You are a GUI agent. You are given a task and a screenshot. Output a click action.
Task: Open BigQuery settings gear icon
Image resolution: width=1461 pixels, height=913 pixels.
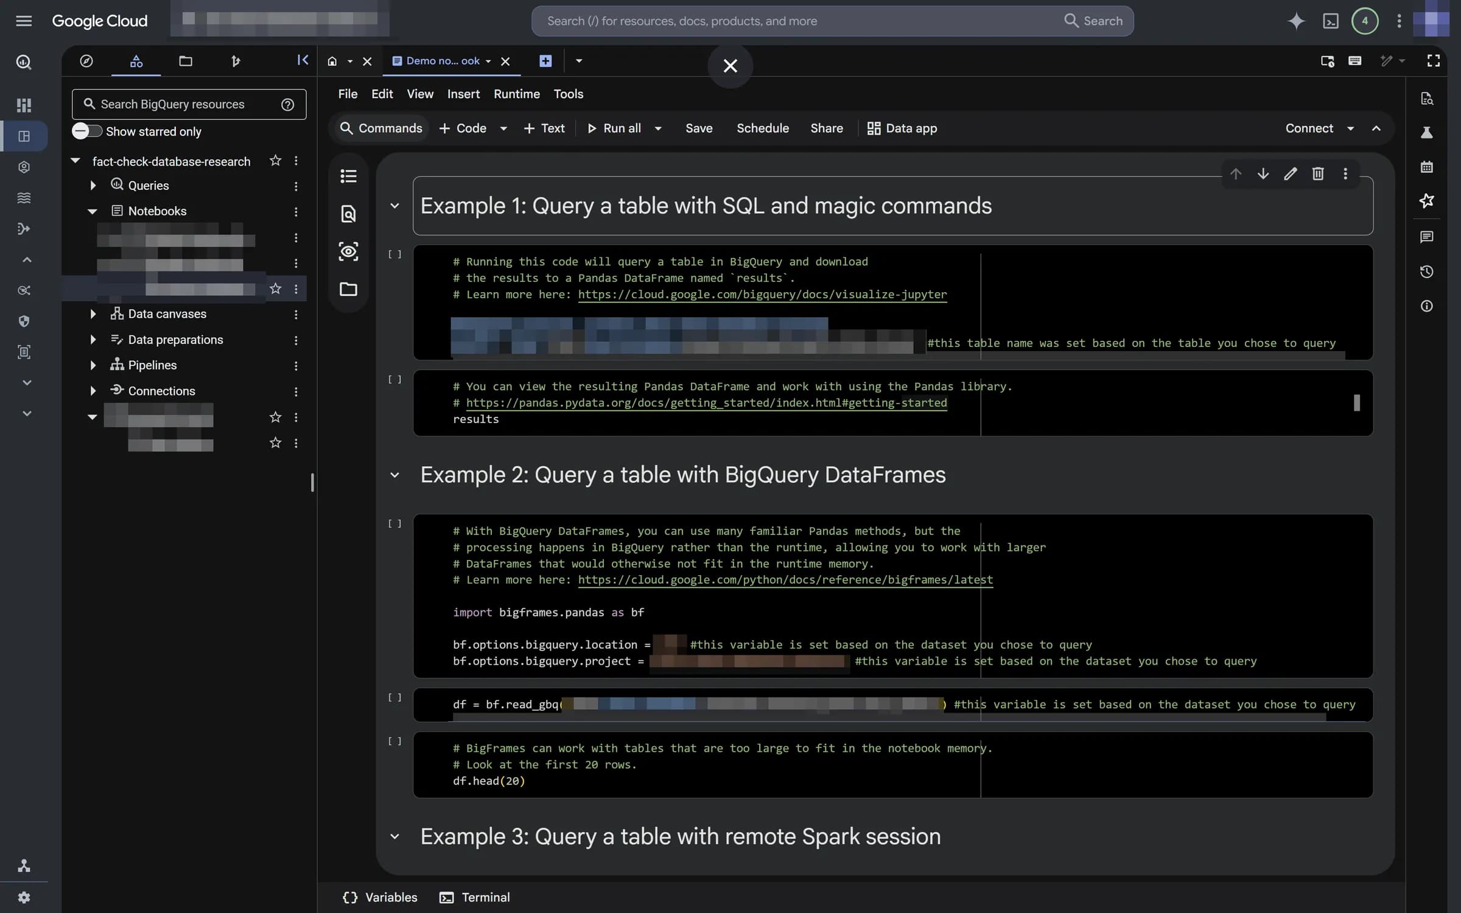(x=24, y=897)
